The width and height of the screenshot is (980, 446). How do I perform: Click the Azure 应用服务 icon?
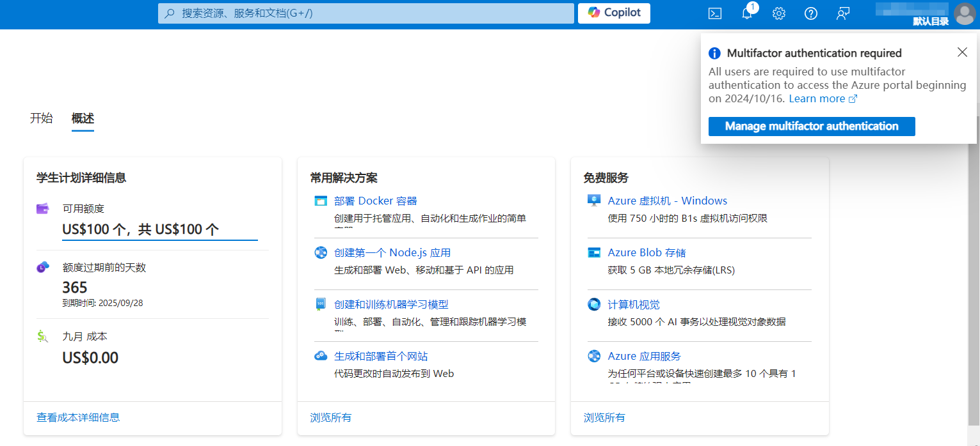(x=594, y=356)
